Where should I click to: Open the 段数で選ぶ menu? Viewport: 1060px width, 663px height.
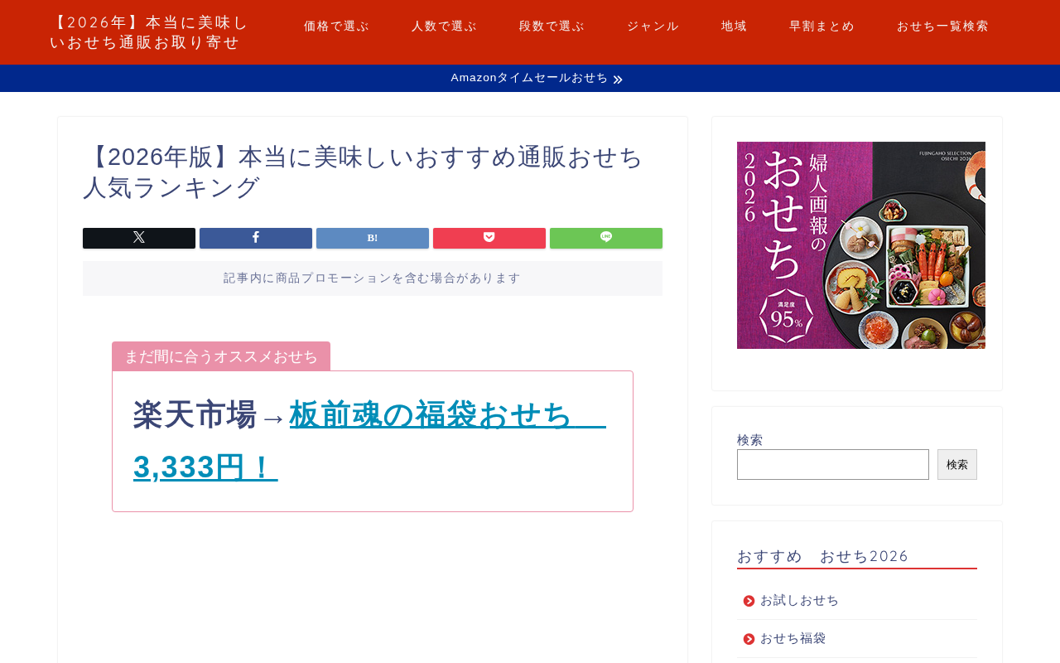click(x=552, y=27)
